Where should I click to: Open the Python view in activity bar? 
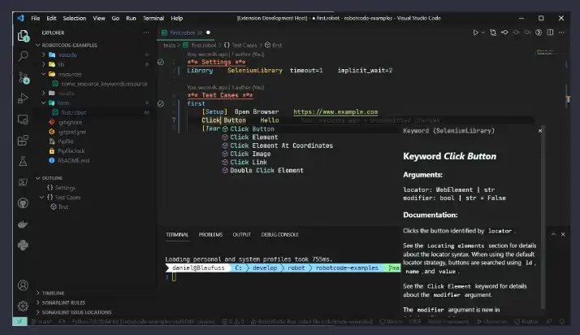coord(23,245)
